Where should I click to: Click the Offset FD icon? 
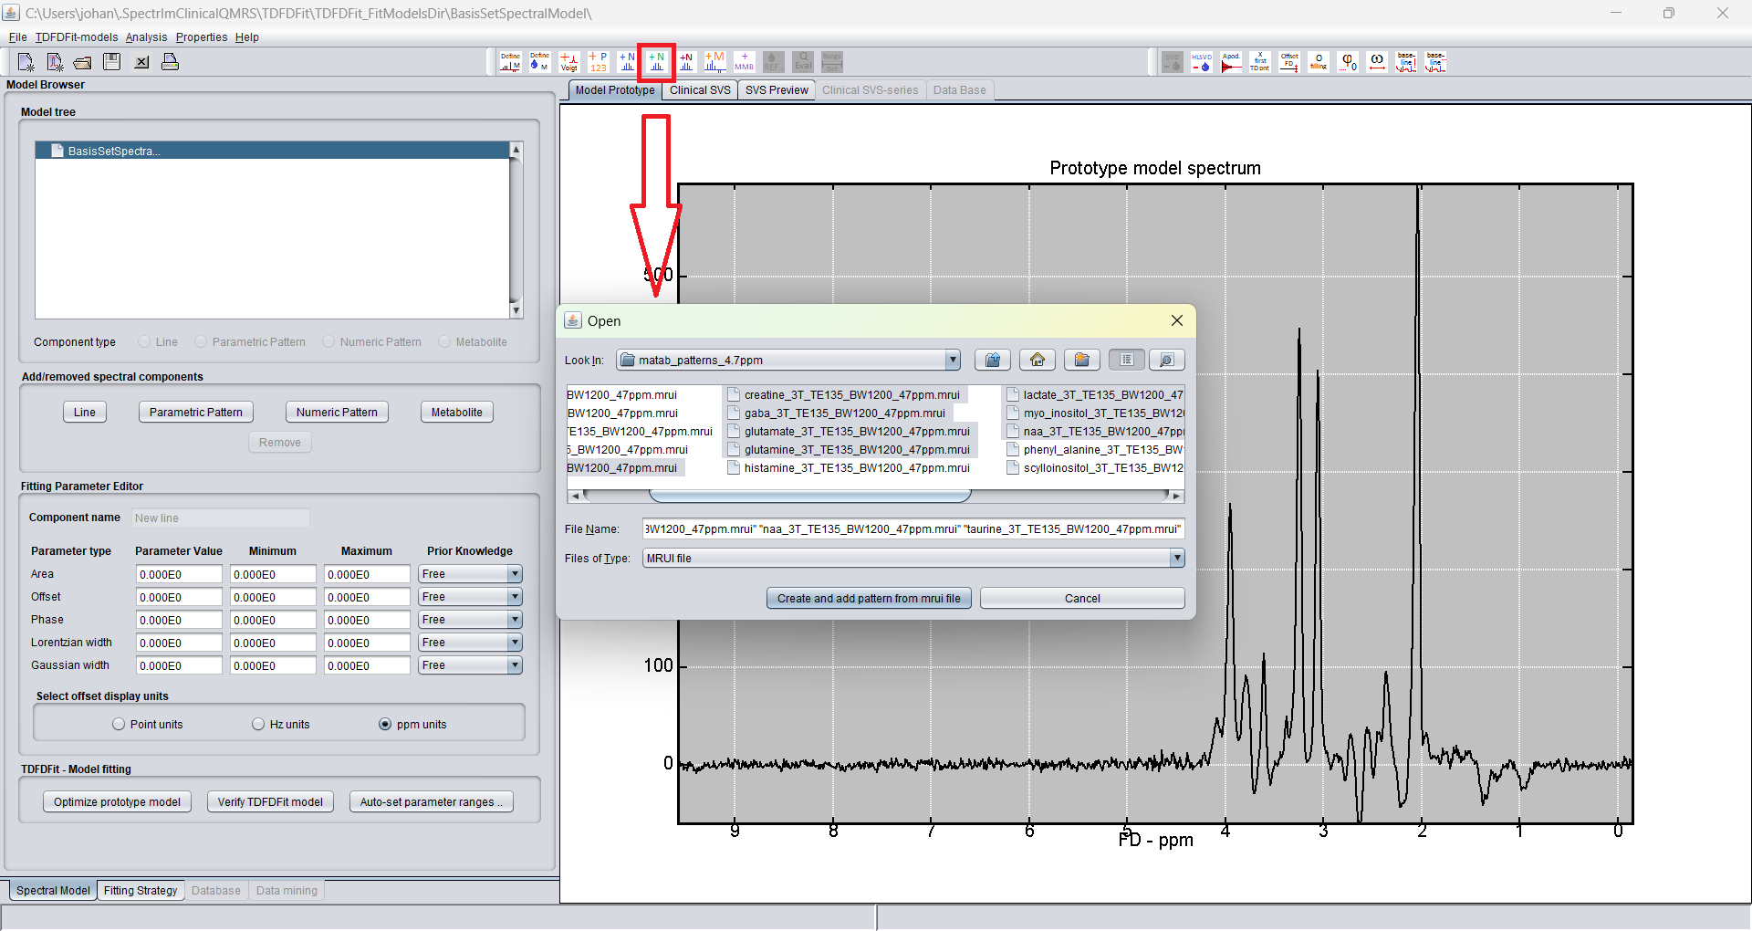click(1289, 61)
